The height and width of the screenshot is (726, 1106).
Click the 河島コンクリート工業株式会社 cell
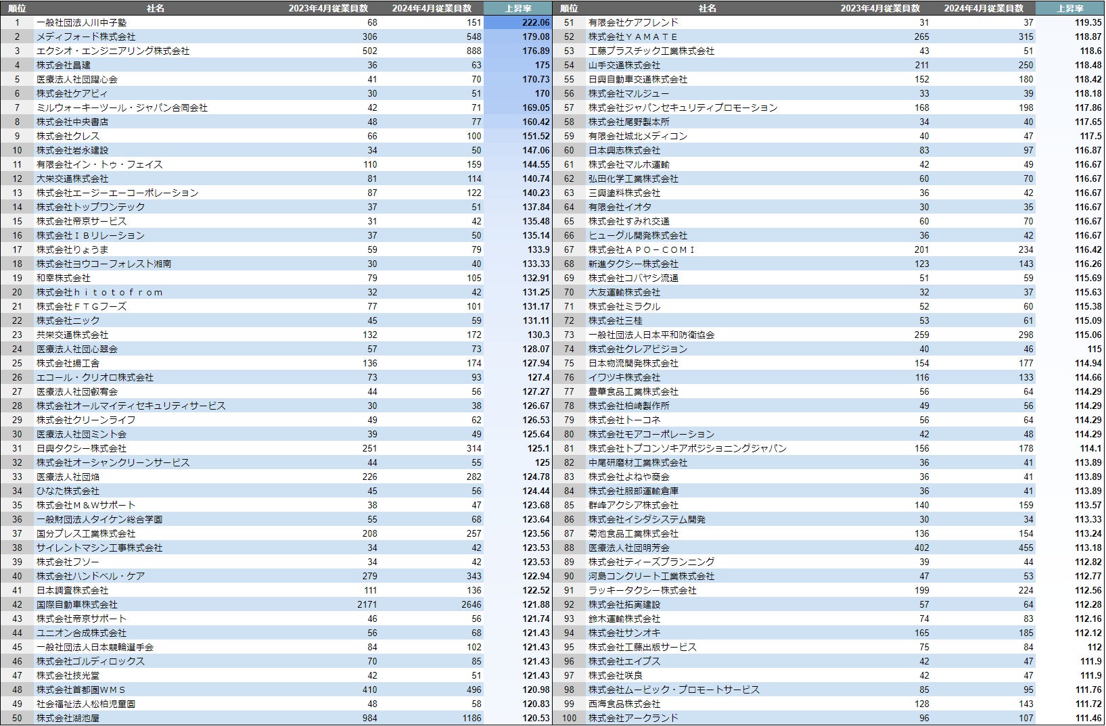tap(651, 576)
